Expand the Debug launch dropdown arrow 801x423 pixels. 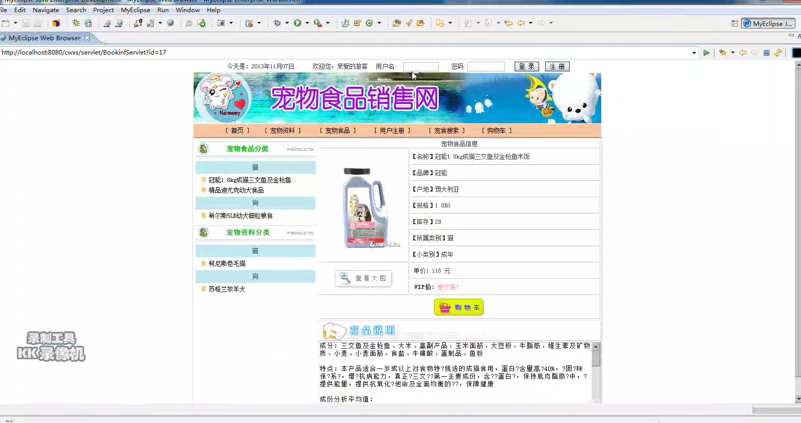tap(287, 23)
